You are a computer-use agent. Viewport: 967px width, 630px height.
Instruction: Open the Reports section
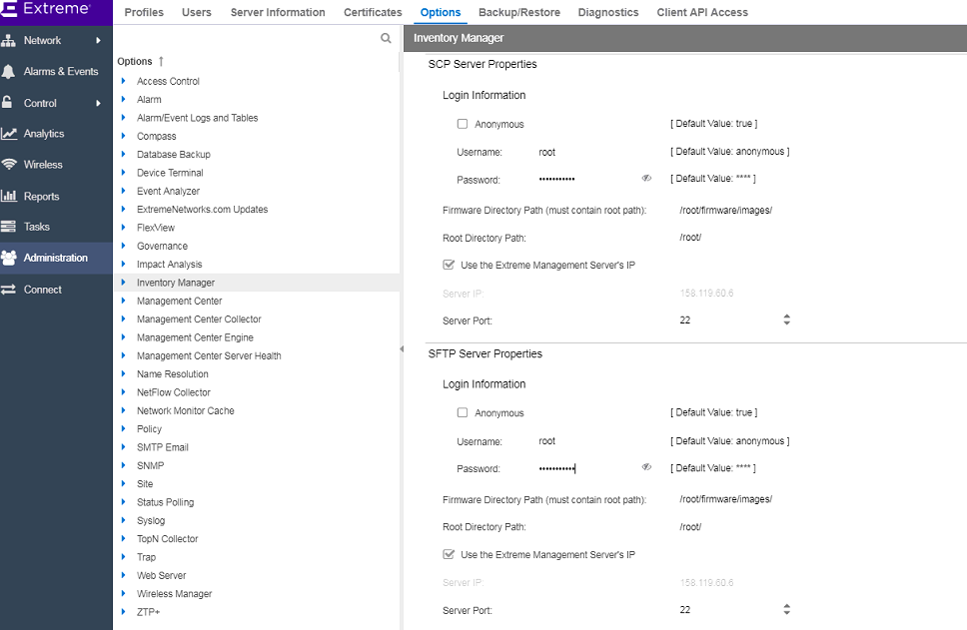pyautogui.click(x=56, y=196)
